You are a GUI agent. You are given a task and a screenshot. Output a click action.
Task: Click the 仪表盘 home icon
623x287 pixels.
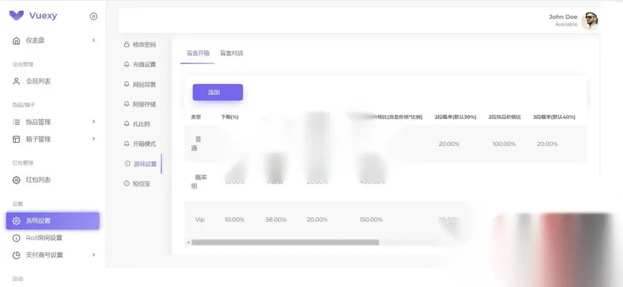point(16,41)
